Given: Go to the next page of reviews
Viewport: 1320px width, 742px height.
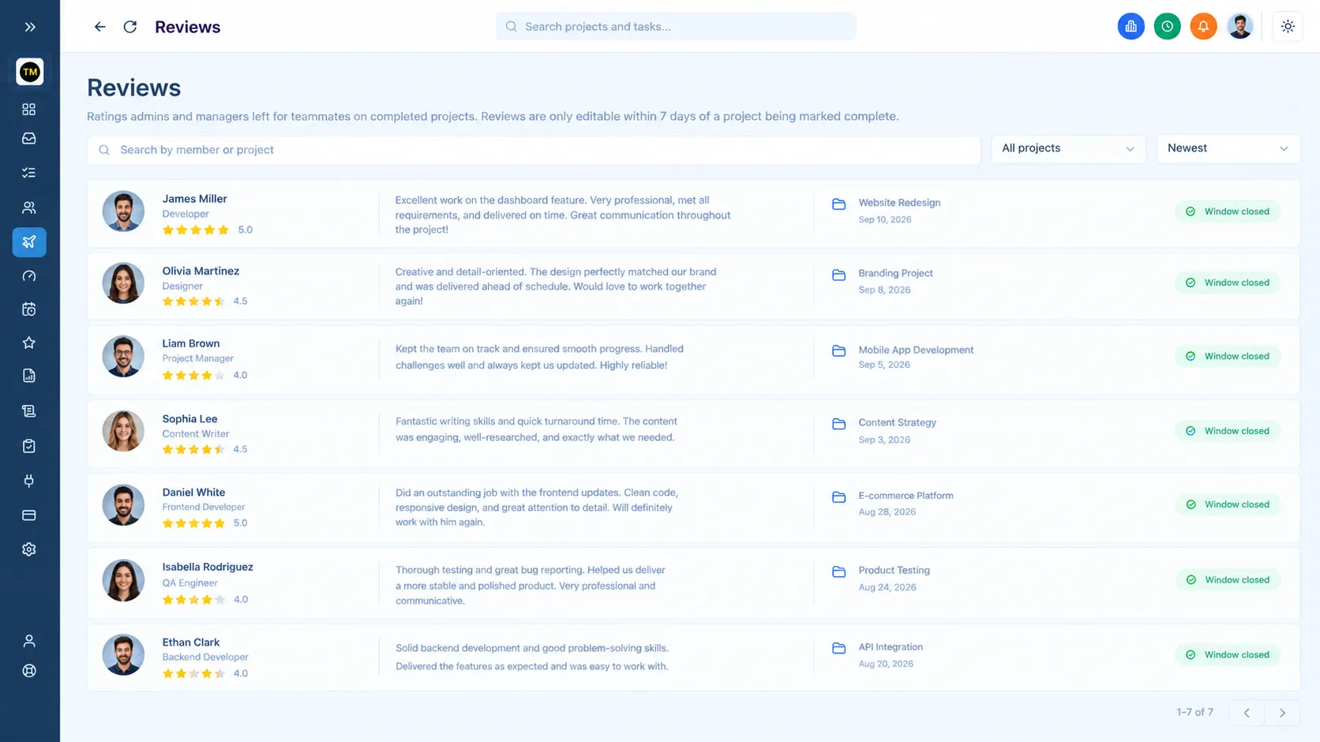Looking at the screenshot, I should (1282, 713).
